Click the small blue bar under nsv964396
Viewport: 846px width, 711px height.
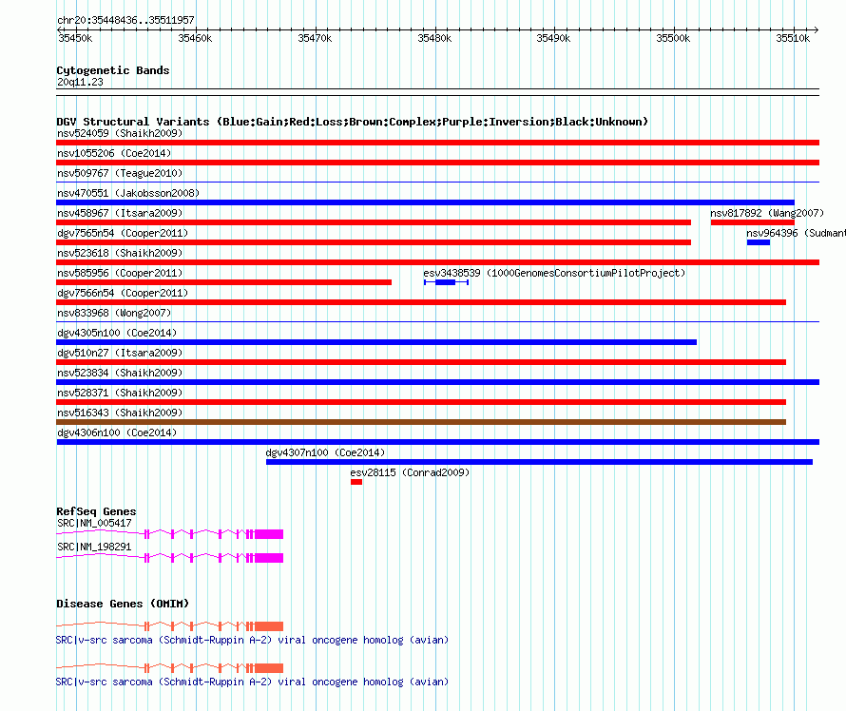[758, 242]
